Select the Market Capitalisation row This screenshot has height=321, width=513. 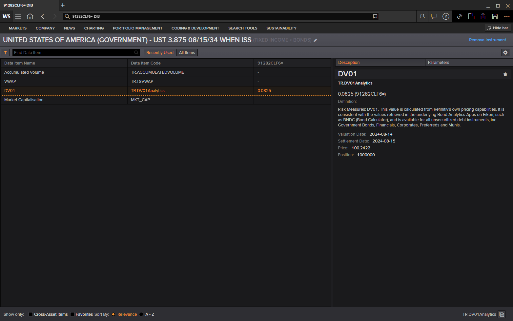pyautogui.click(x=165, y=100)
